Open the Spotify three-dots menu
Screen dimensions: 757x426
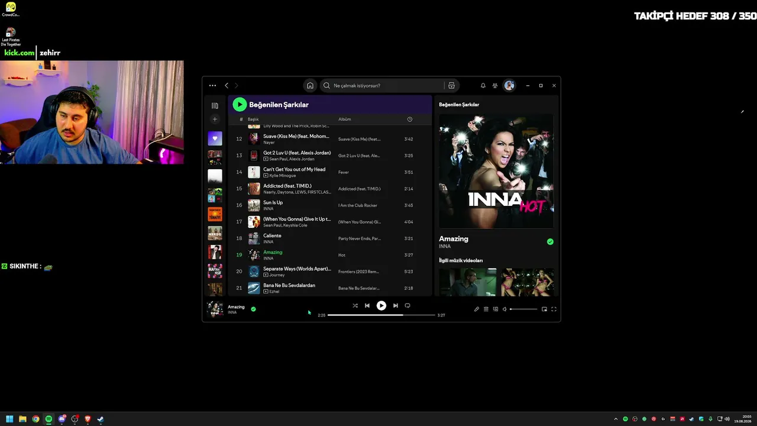coord(212,85)
